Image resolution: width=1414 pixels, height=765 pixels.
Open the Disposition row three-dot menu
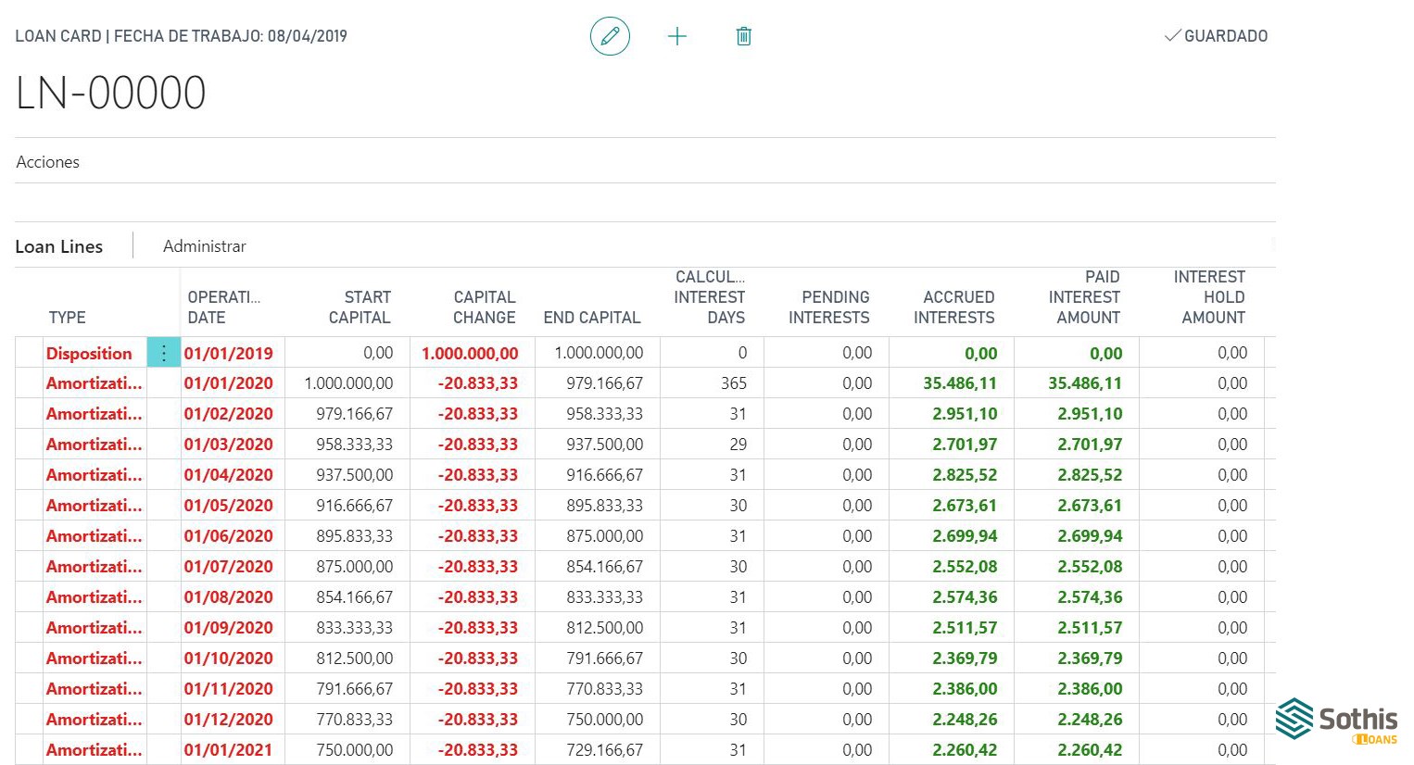pos(164,353)
